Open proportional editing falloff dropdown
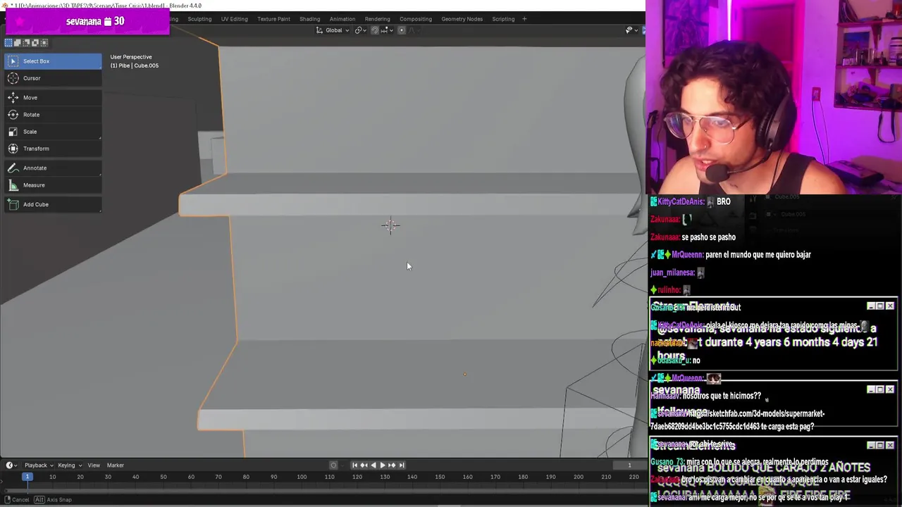The width and height of the screenshot is (902, 507). (414, 30)
